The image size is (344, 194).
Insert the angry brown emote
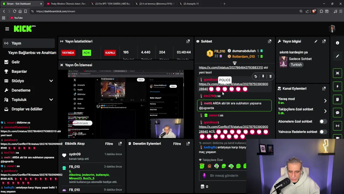pyautogui.click(x=209, y=166)
